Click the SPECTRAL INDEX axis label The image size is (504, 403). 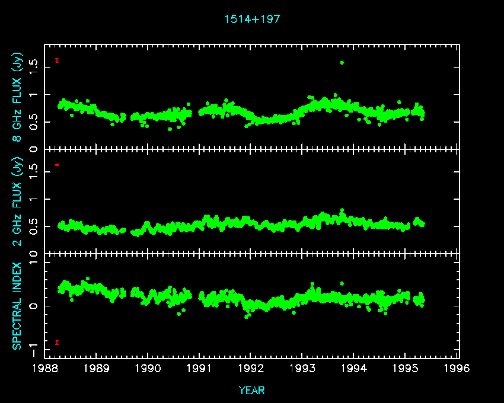(x=17, y=305)
